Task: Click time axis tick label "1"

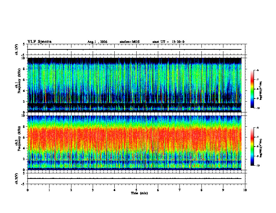Action: pos(49,190)
